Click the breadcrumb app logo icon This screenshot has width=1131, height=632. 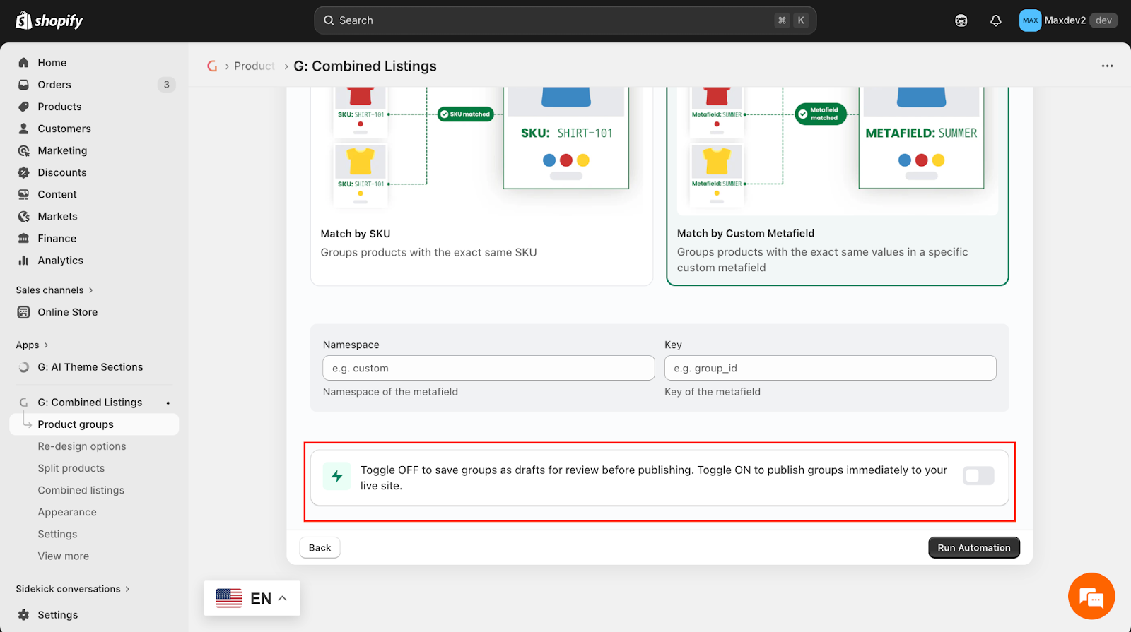[x=212, y=66]
